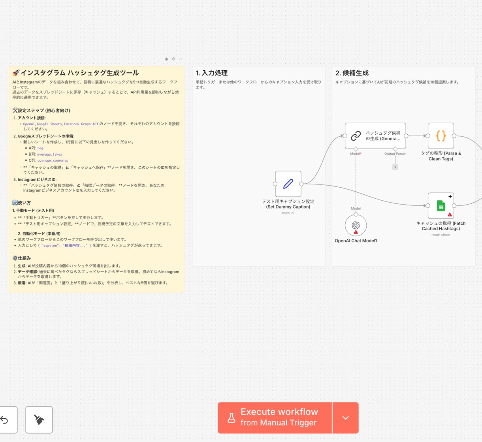The image size is (482, 442).
Task: Click the Model connector atop OpenAI node
Action: click(x=356, y=214)
